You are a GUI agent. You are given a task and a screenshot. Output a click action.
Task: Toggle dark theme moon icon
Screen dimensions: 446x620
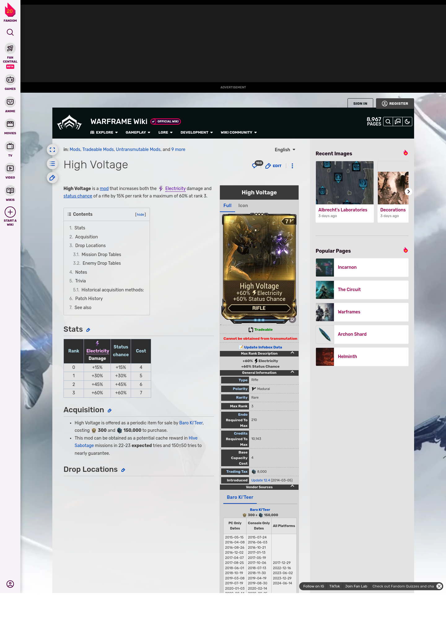point(407,122)
